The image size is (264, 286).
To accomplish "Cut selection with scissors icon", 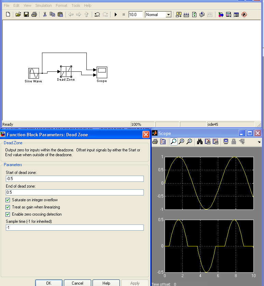I will [x=45, y=14].
